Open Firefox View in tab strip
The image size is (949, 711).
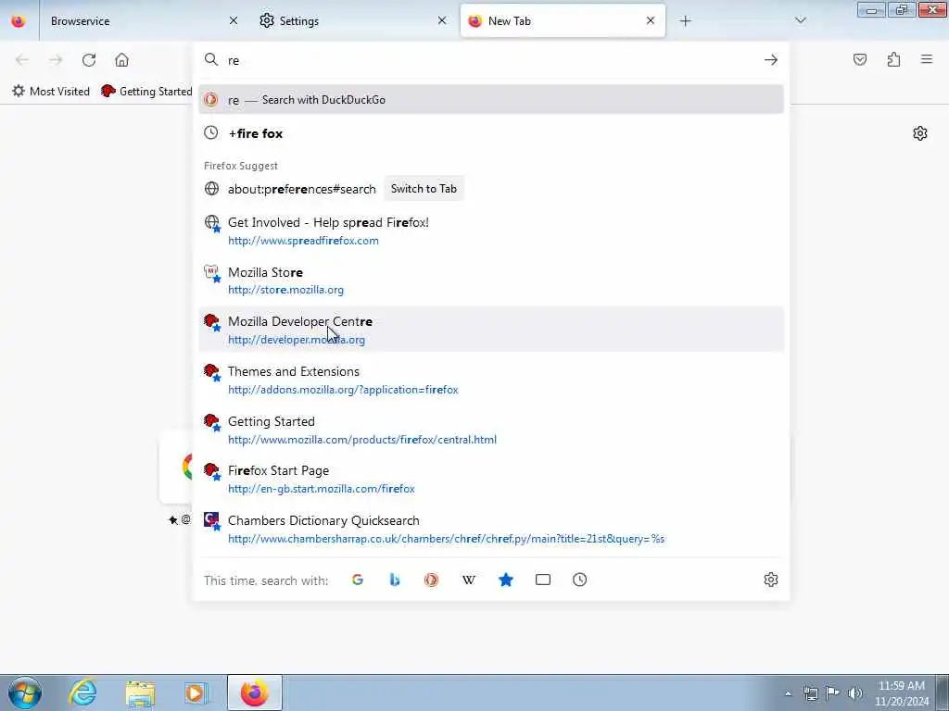coord(19,20)
